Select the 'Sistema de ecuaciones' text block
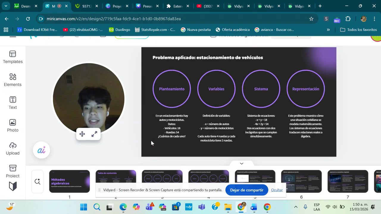 261,126
